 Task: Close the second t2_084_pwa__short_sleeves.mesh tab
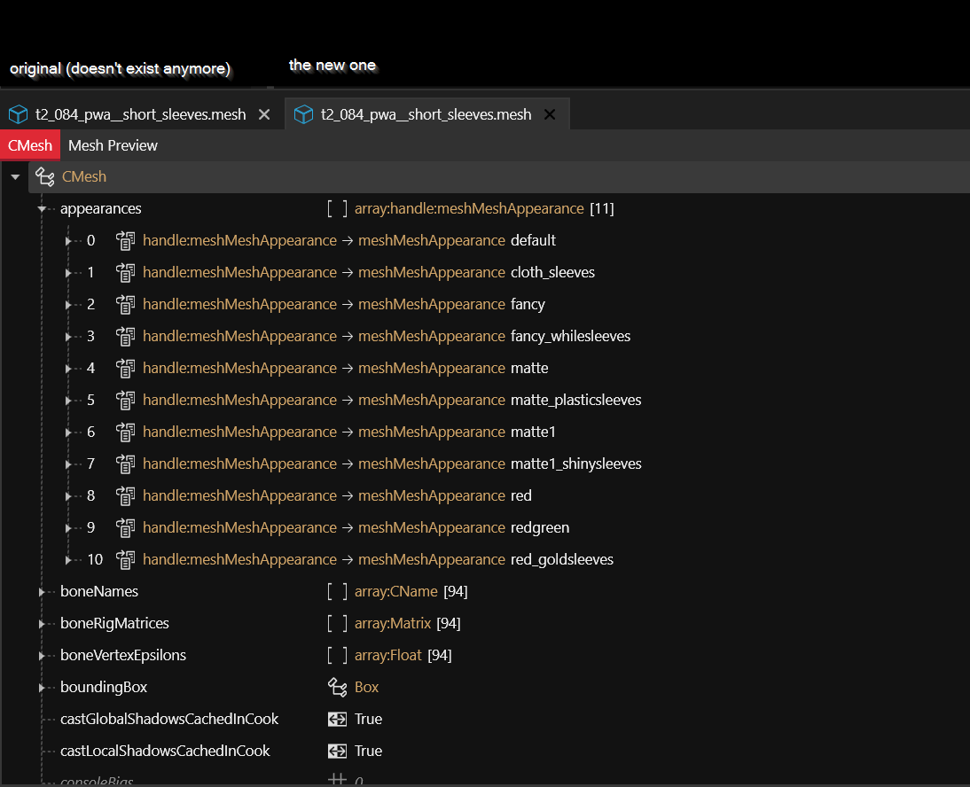[550, 114]
